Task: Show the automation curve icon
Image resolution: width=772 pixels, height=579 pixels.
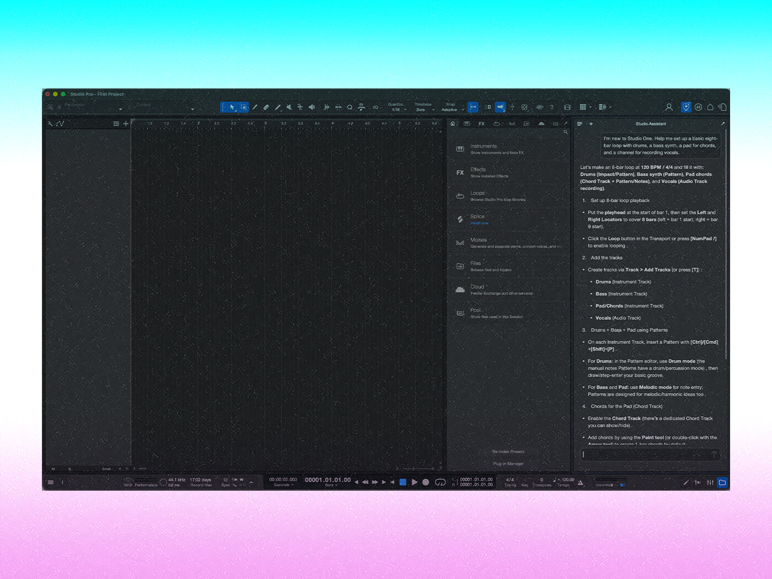Action: pyautogui.click(x=60, y=124)
